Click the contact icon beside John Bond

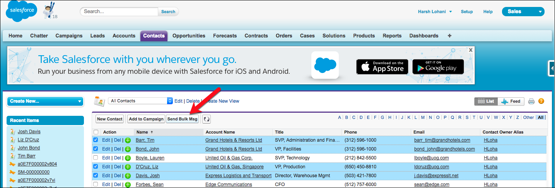click(12, 148)
